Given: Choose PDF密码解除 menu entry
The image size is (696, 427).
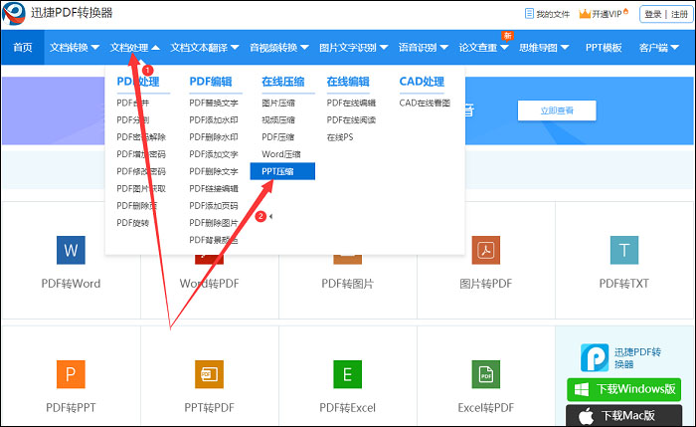Looking at the screenshot, I should (141, 137).
